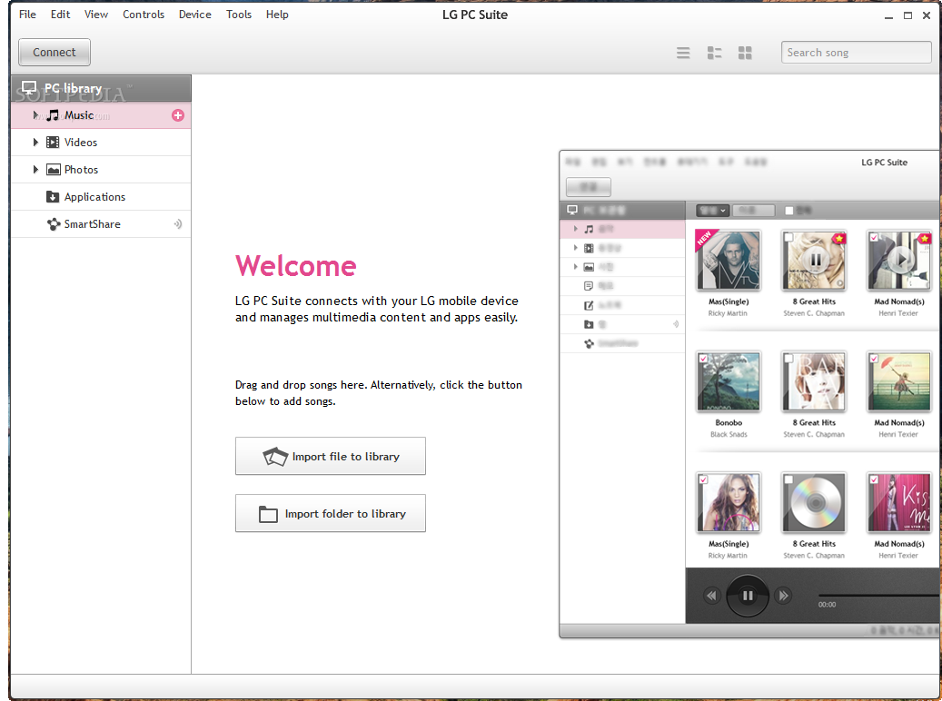Open SmartShare in the sidebar
942x701 pixels.
[x=101, y=224]
